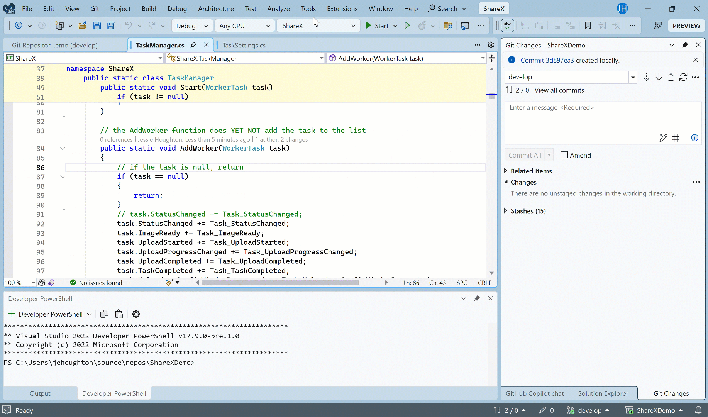The image size is (708, 417).
Task: Click the Bookmark toolbar icon
Action: click(x=588, y=26)
